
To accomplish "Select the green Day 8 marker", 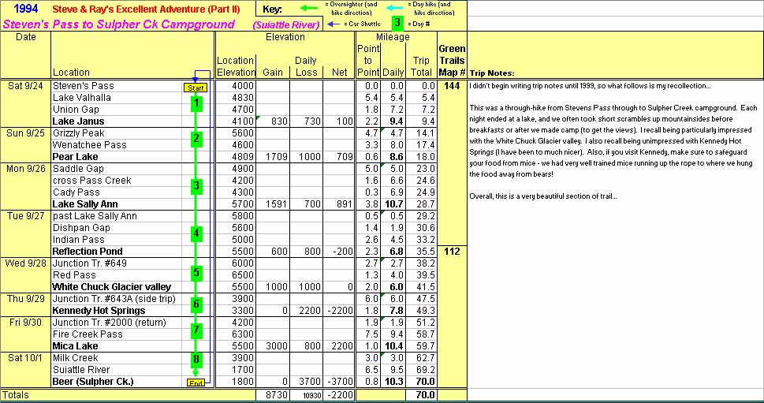I will [x=196, y=360].
